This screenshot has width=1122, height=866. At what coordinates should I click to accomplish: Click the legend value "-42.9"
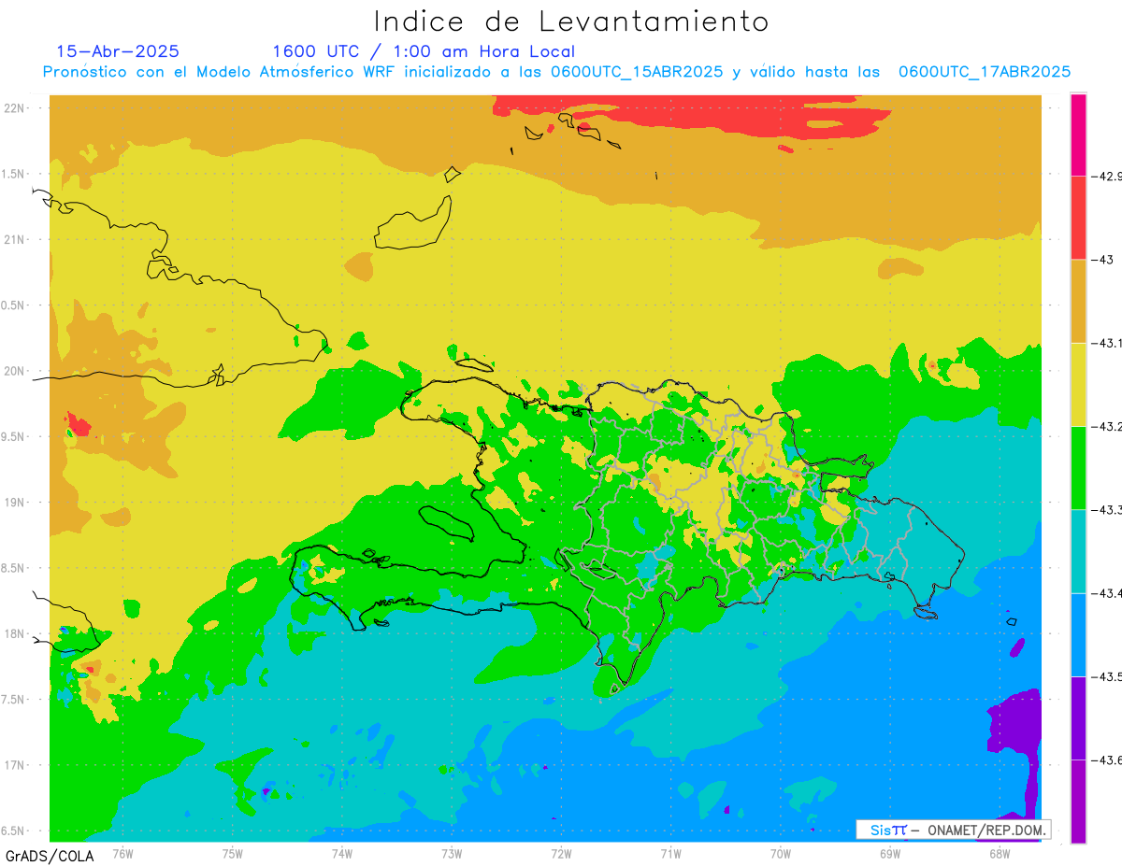tap(1107, 176)
